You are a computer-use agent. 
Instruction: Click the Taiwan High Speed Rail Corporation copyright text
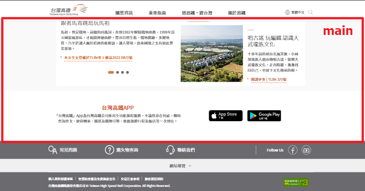click(110, 186)
